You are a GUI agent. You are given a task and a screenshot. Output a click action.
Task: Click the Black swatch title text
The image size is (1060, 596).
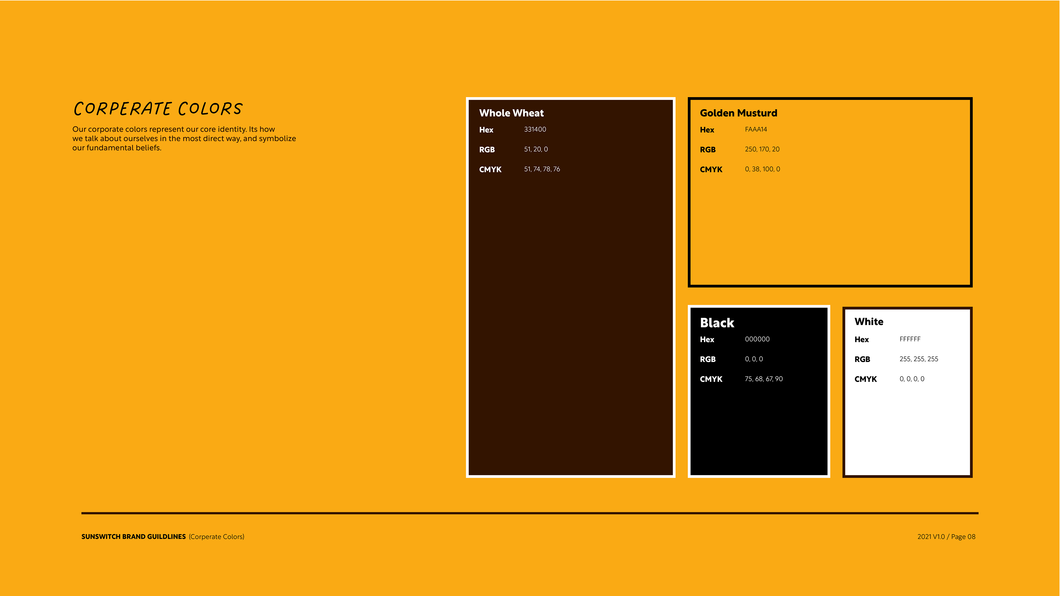coord(717,323)
